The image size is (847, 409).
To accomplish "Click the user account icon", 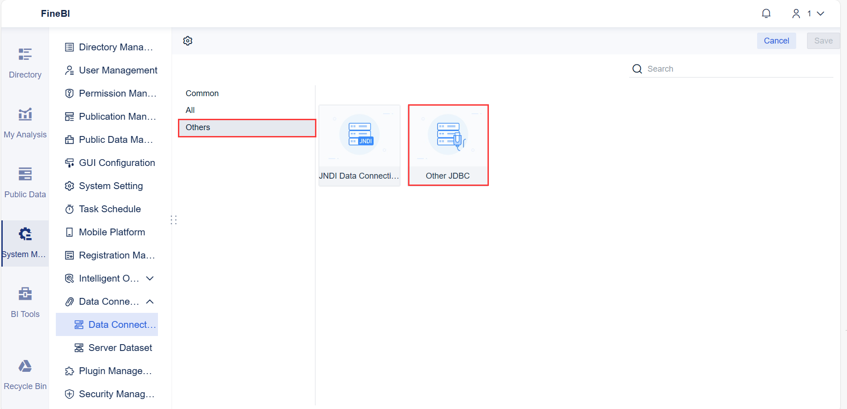I will 796,13.
